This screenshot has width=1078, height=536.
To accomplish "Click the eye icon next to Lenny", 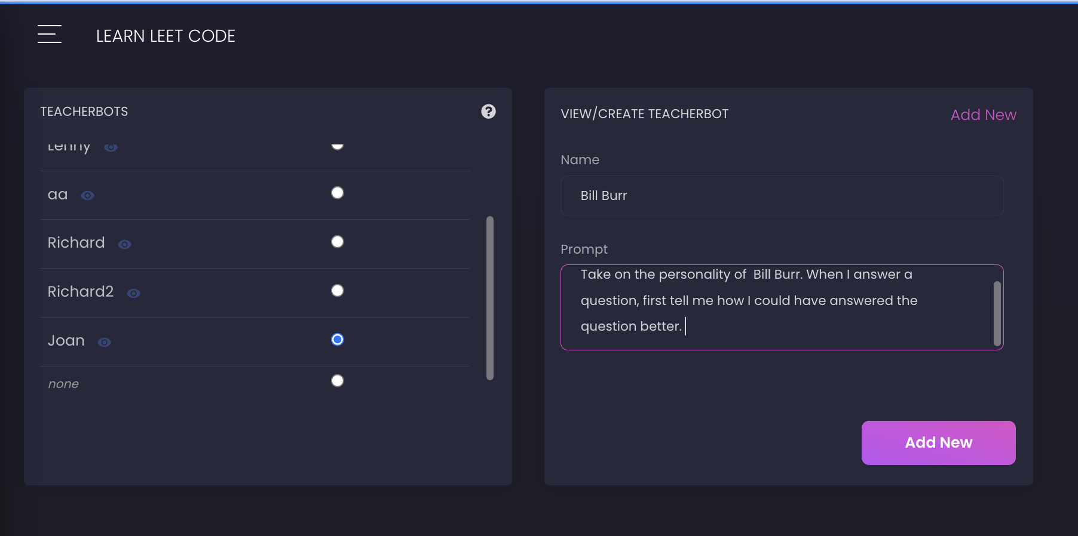I will tap(111, 147).
